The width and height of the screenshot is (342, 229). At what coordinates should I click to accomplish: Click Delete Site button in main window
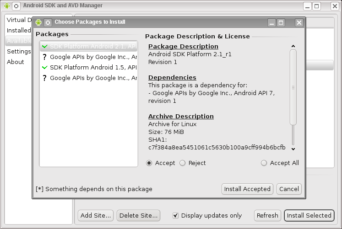[139, 215]
